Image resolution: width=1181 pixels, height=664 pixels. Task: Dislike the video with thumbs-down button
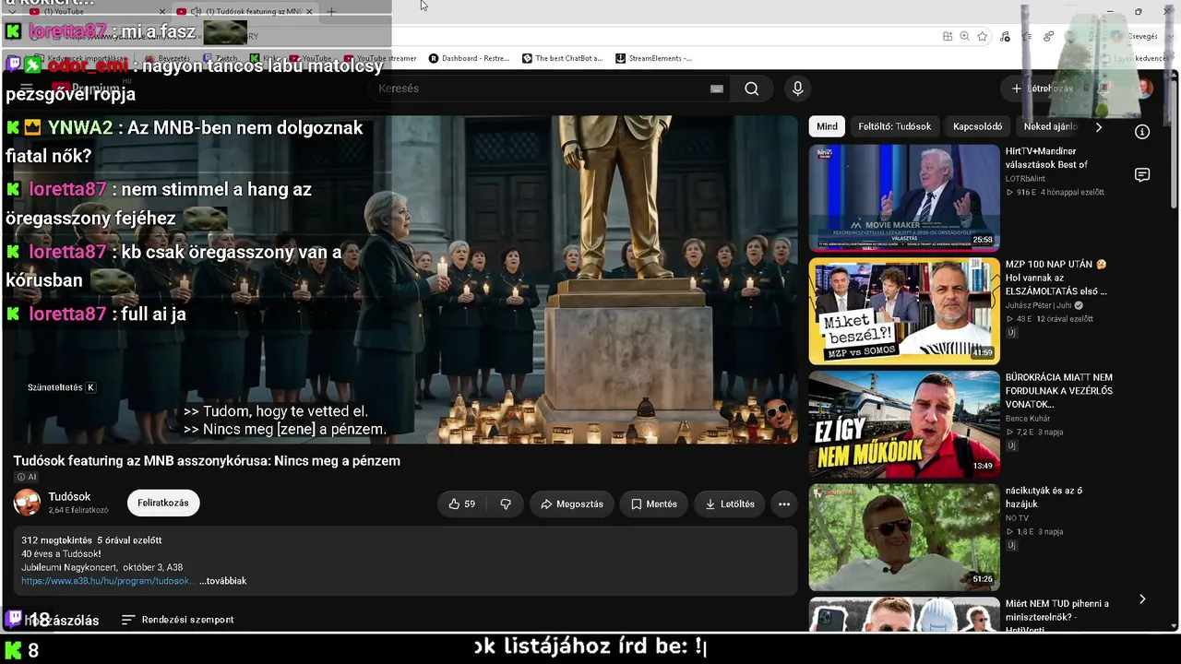coord(506,504)
